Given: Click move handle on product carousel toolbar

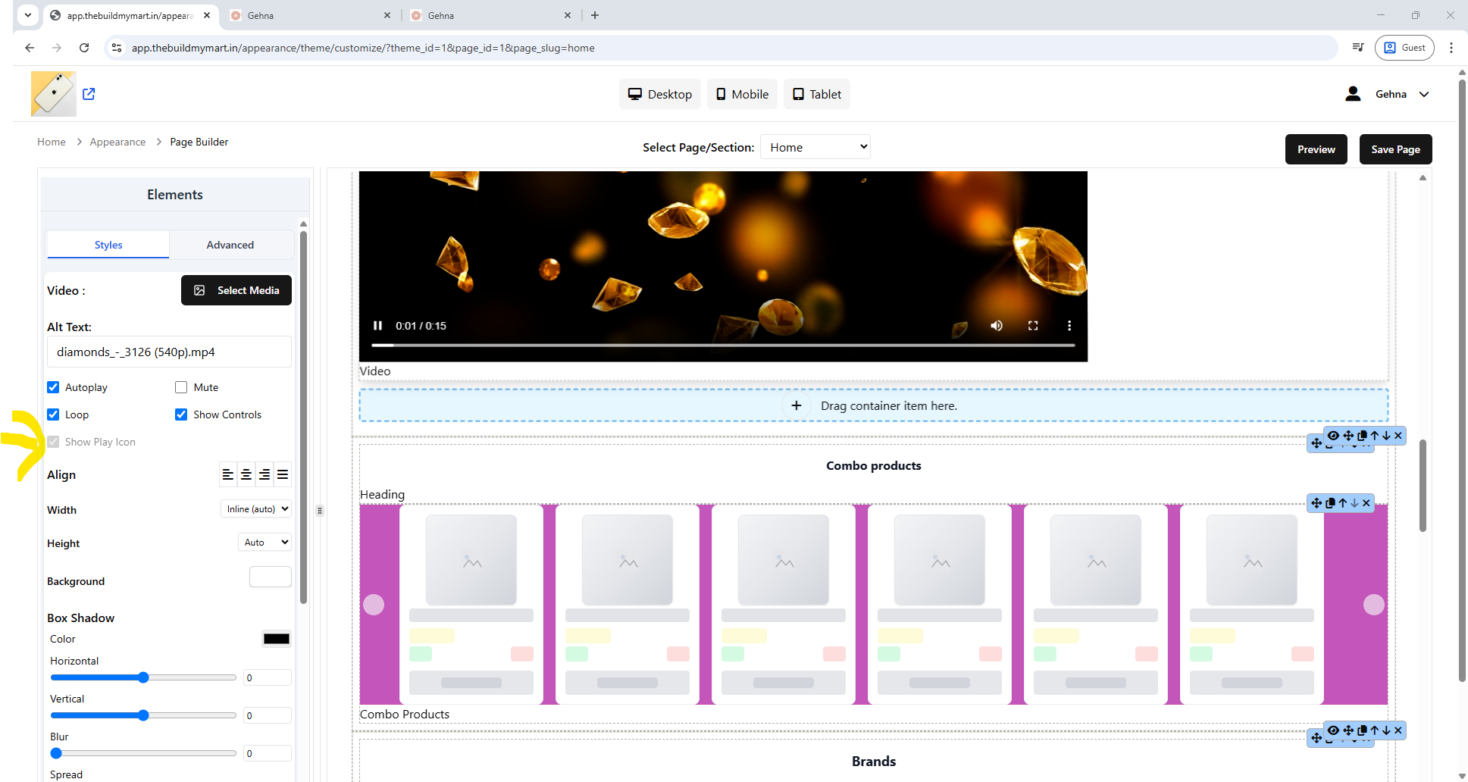Looking at the screenshot, I should pyautogui.click(x=1316, y=503).
